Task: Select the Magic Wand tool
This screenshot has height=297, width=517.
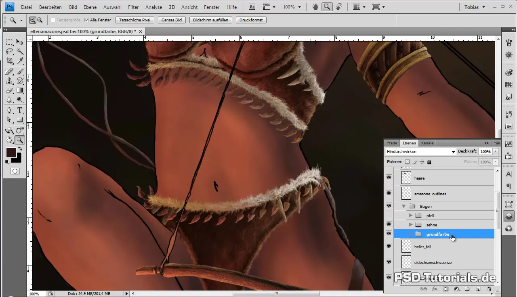Action: tap(19, 51)
